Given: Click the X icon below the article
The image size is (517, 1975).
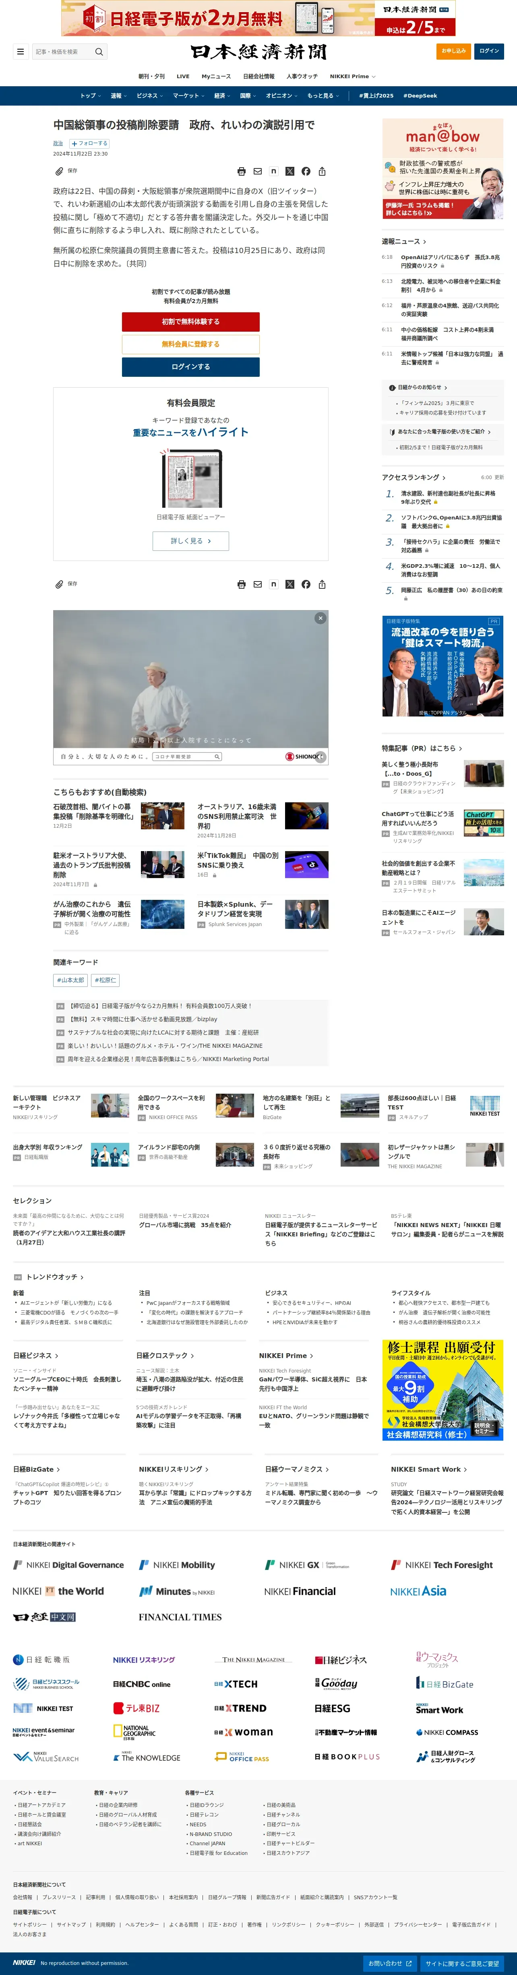Looking at the screenshot, I should pos(290,584).
